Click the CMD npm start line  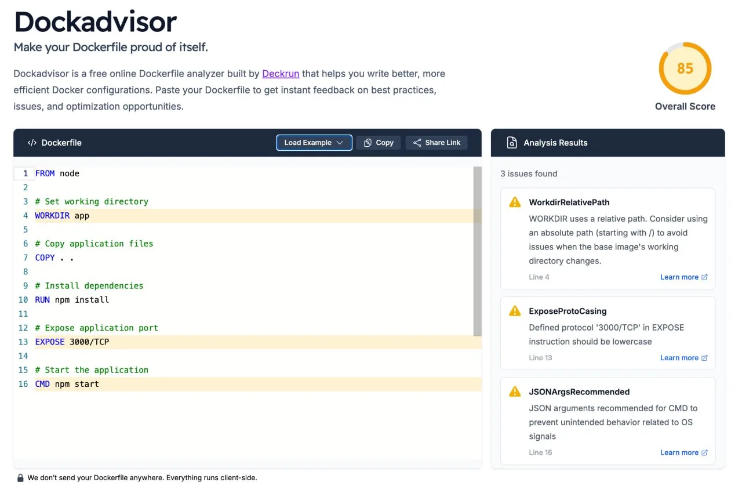coord(258,384)
